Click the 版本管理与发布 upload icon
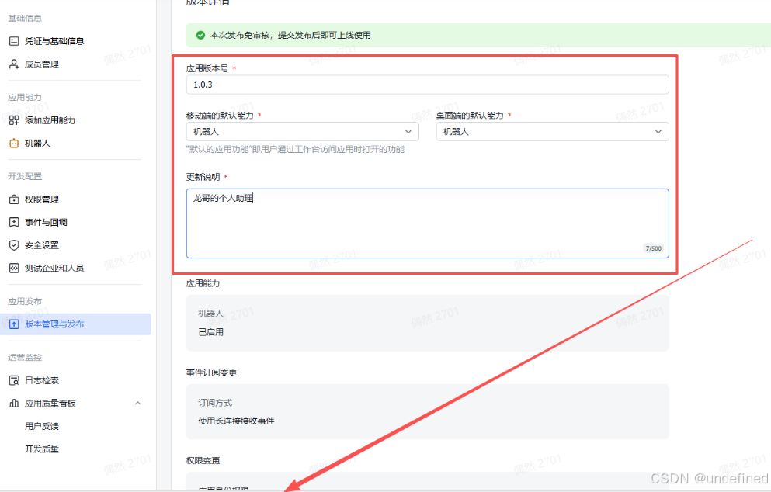Viewport: 771px width, 492px height. (14, 324)
